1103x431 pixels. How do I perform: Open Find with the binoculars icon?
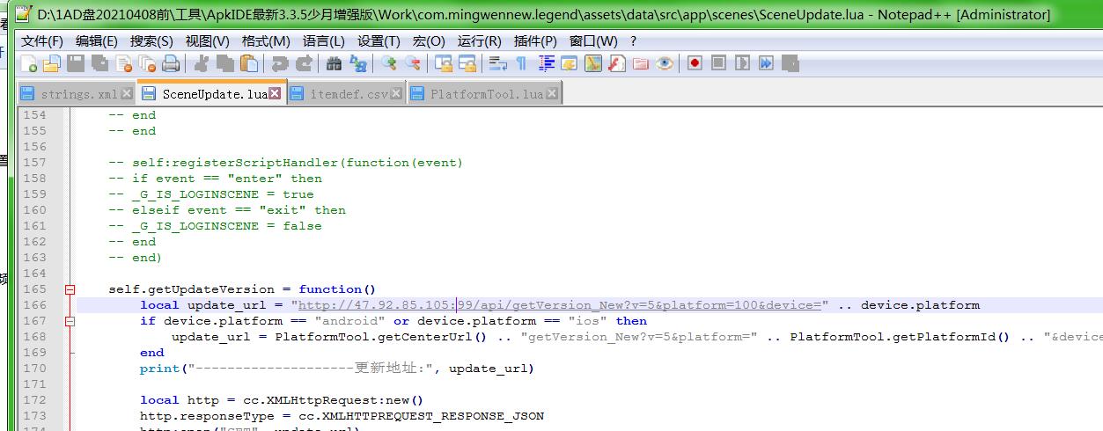coord(334,63)
